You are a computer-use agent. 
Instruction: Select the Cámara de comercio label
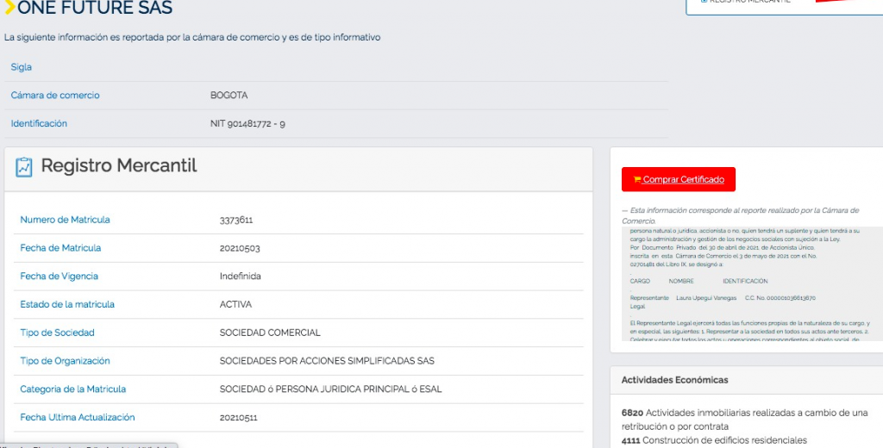coord(55,95)
